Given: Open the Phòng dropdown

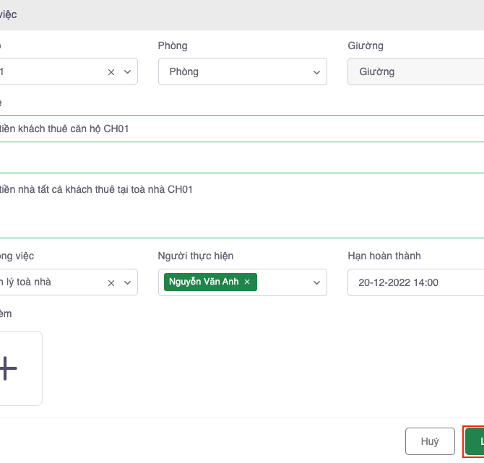Looking at the screenshot, I should [x=235, y=72].
